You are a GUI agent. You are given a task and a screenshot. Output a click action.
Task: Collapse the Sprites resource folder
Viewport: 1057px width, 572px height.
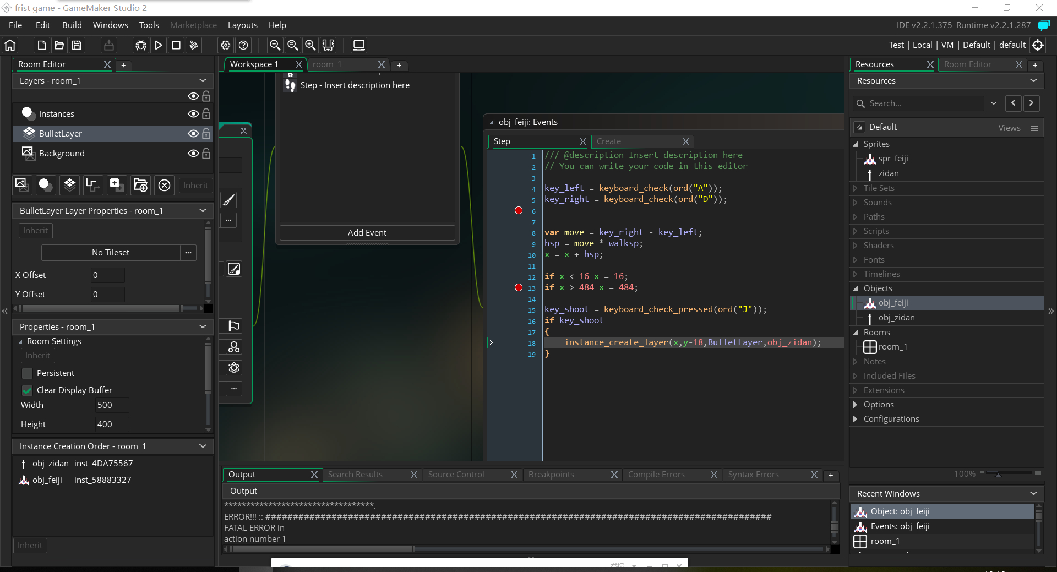click(x=856, y=144)
